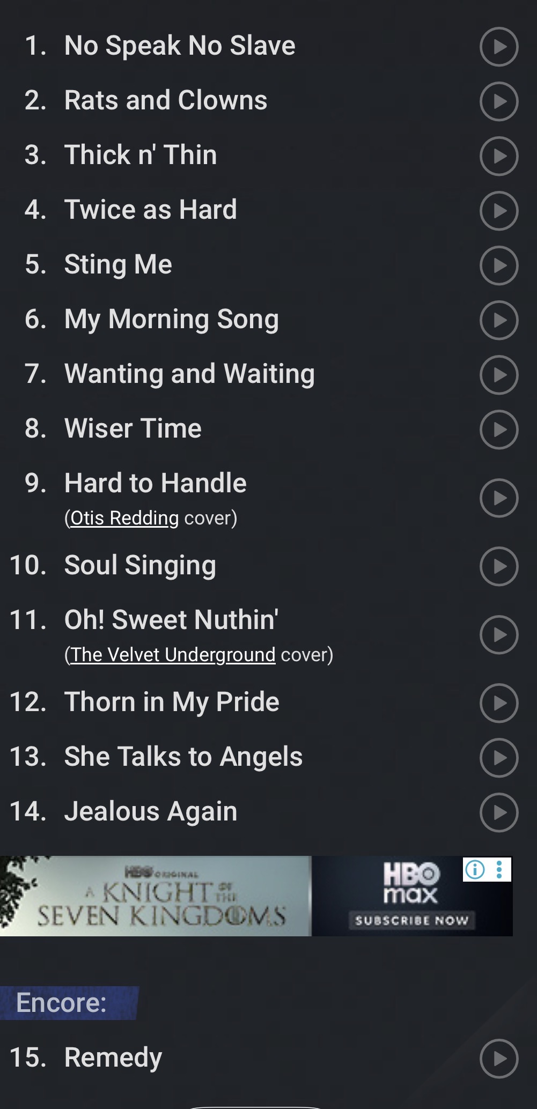537x1109 pixels.
Task: Play the encore song Remedy
Action: point(498,1059)
